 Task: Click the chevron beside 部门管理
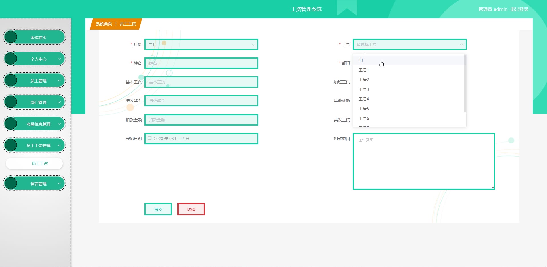(x=59, y=102)
